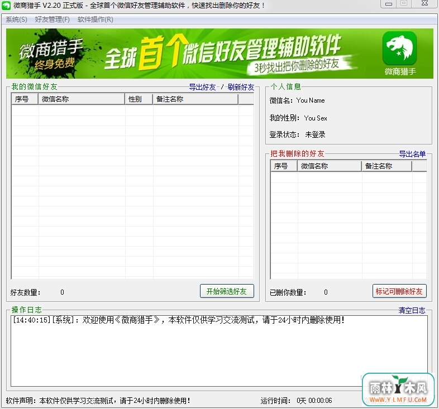This screenshot has width=439, height=409.
Task: Open the 系统(S) menu
Action: coord(16,20)
